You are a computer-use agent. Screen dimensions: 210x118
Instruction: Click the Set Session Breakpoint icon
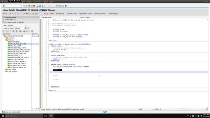(x=45, y=14)
